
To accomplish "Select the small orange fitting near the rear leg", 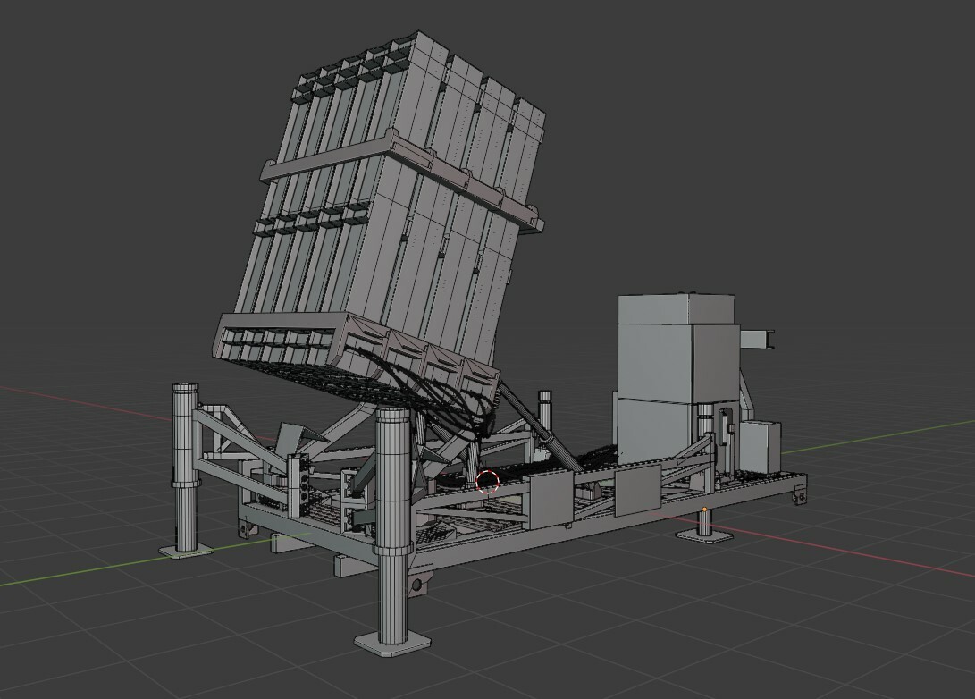I will tap(704, 510).
